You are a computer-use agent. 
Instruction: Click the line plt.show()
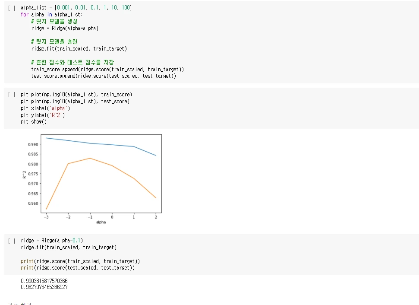[x=34, y=122]
